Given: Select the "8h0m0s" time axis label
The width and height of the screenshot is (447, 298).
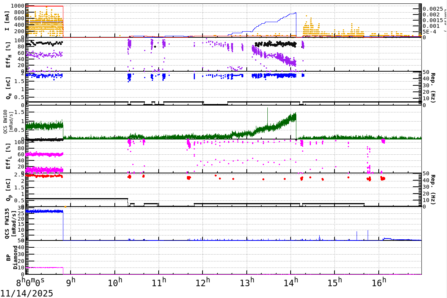Looking at the screenshot, I should click(x=30, y=282).
